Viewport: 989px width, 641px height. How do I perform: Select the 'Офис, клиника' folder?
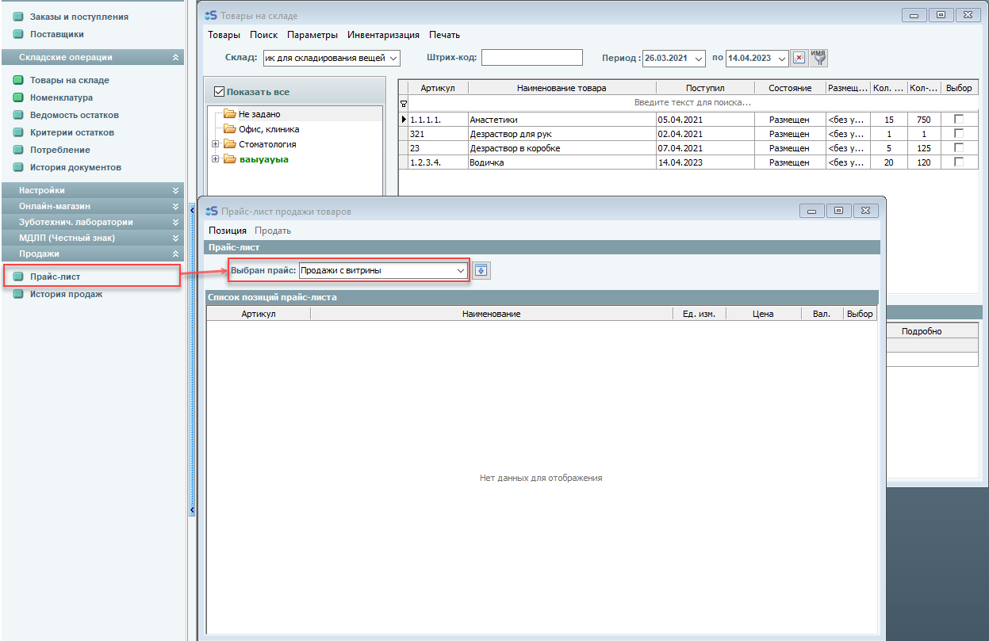pos(268,129)
